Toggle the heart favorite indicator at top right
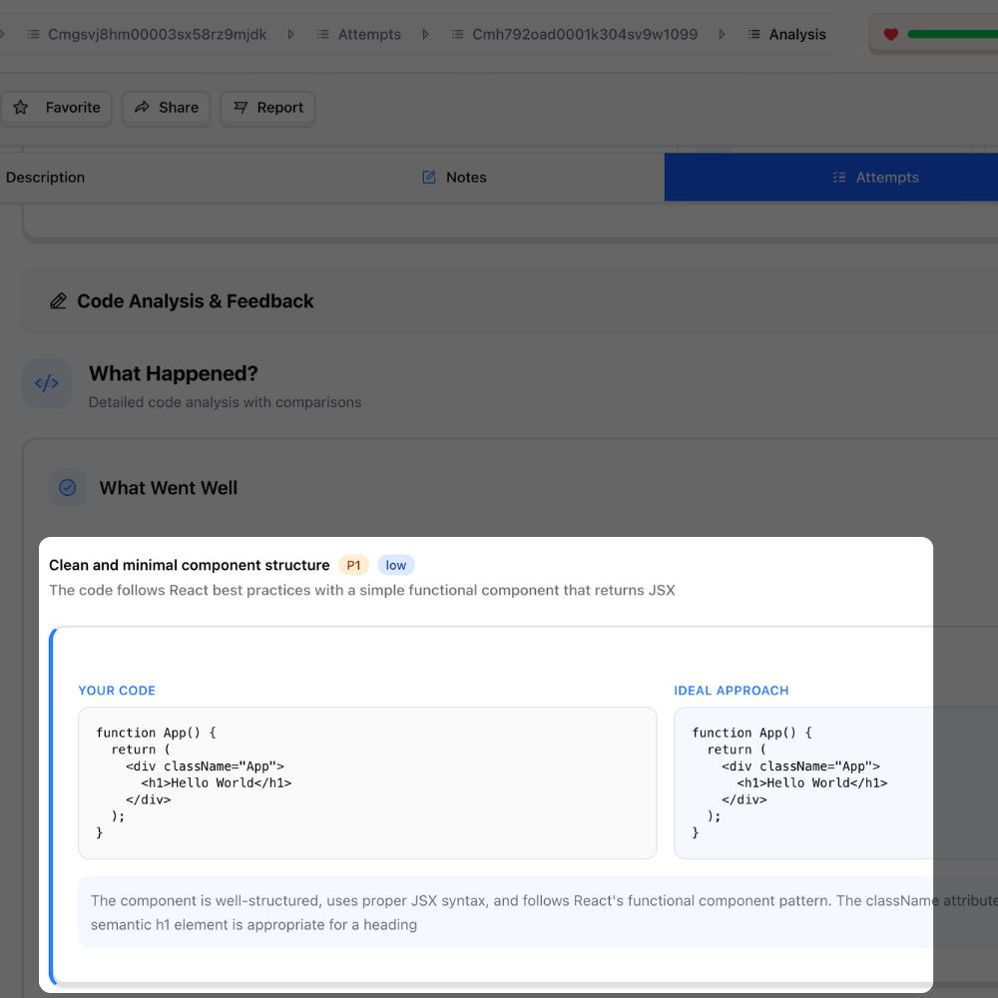 [x=890, y=33]
